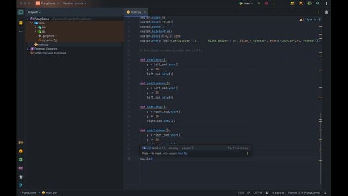The image size is (348, 196).
Task: Place cursor in 'sketch.color("blue")' line
Action: tap(157, 22)
